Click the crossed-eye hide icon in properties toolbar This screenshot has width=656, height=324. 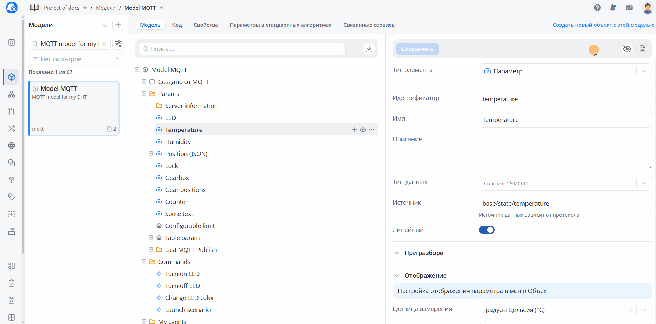(x=627, y=49)
